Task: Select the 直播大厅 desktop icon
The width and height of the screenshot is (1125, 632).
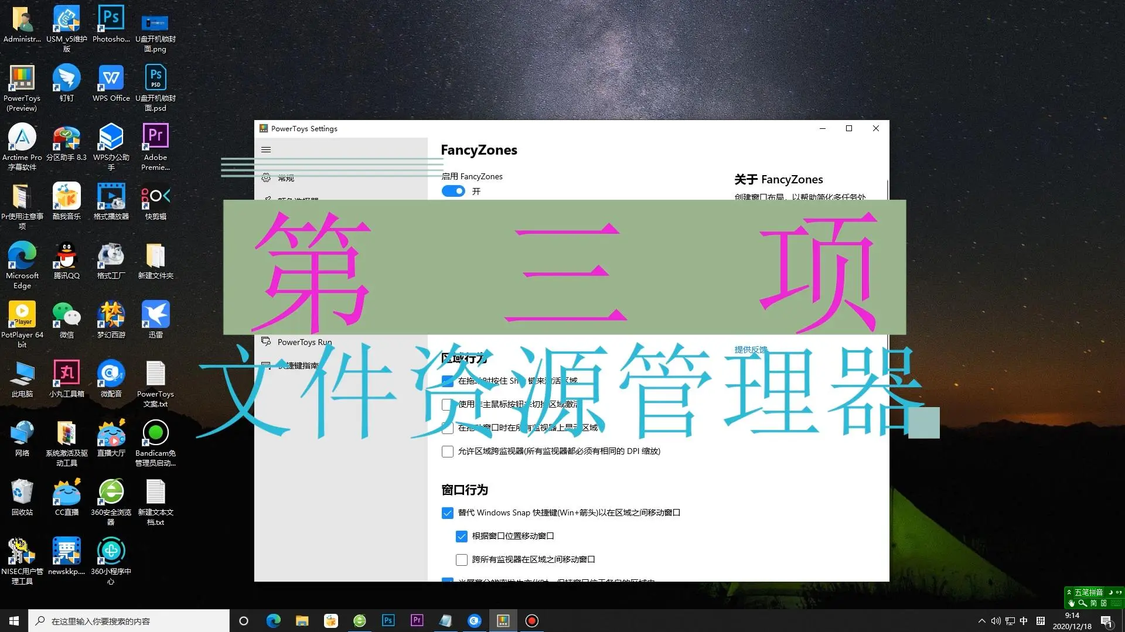Action: pyautogui.click(x=111, y=438)
